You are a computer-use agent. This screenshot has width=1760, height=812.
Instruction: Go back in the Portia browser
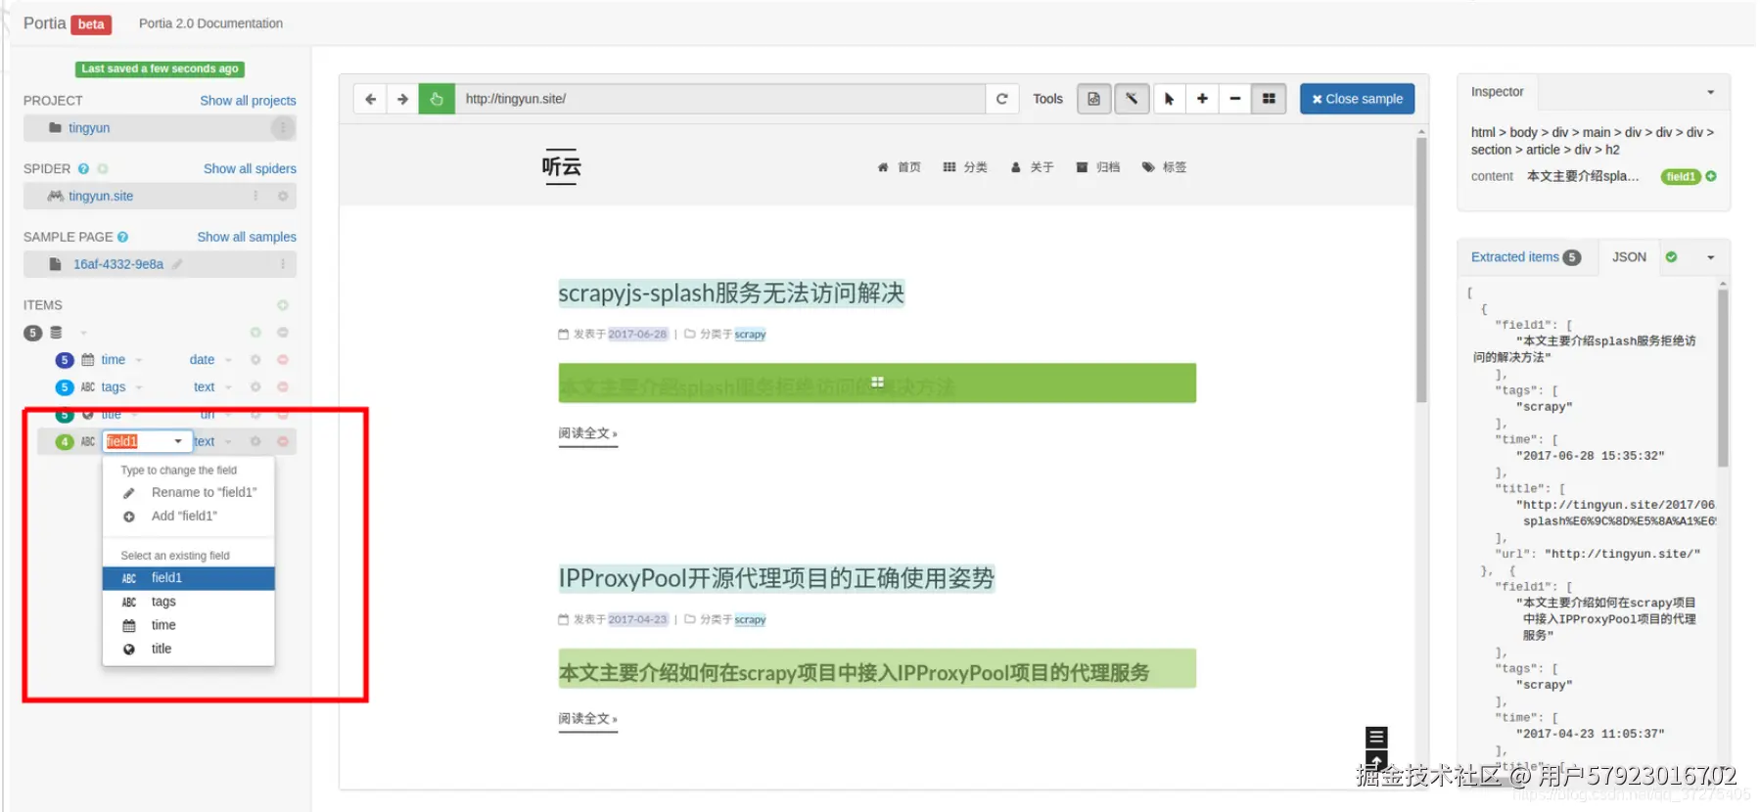[x=370, y=99]
